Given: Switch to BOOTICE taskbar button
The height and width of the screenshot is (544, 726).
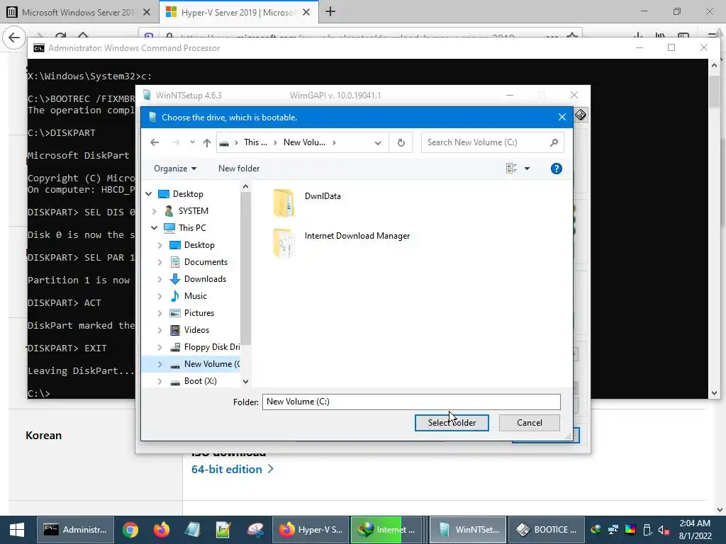Looking at the screenshot, I should coord(547,530).
